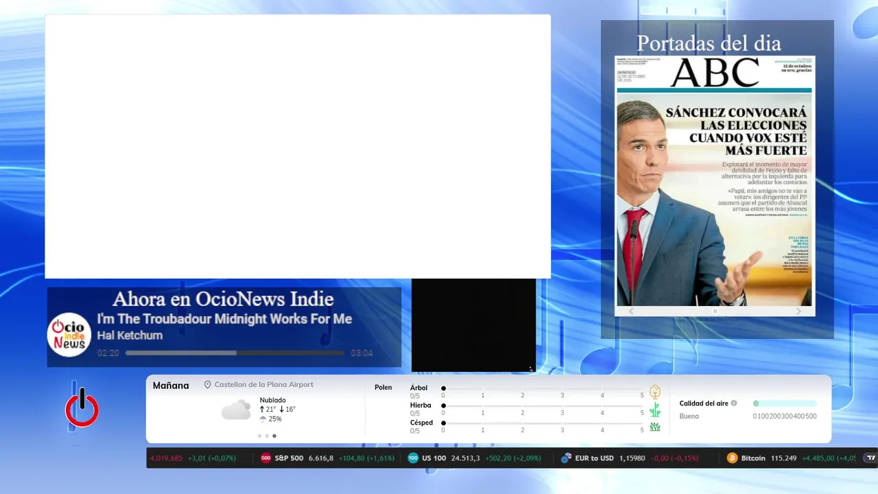Click the Hierba pollen level slider
Image resolution: width=878 pixels, height=494 pixels.
coord(543,406)
